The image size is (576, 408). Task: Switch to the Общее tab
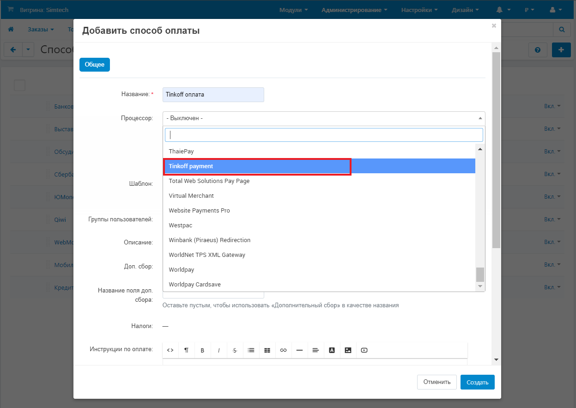[95, 65]
